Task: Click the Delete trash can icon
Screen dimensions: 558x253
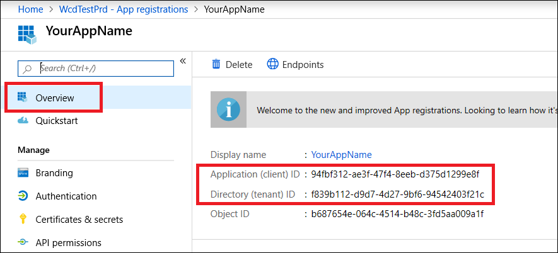Action: coord(216,64)
